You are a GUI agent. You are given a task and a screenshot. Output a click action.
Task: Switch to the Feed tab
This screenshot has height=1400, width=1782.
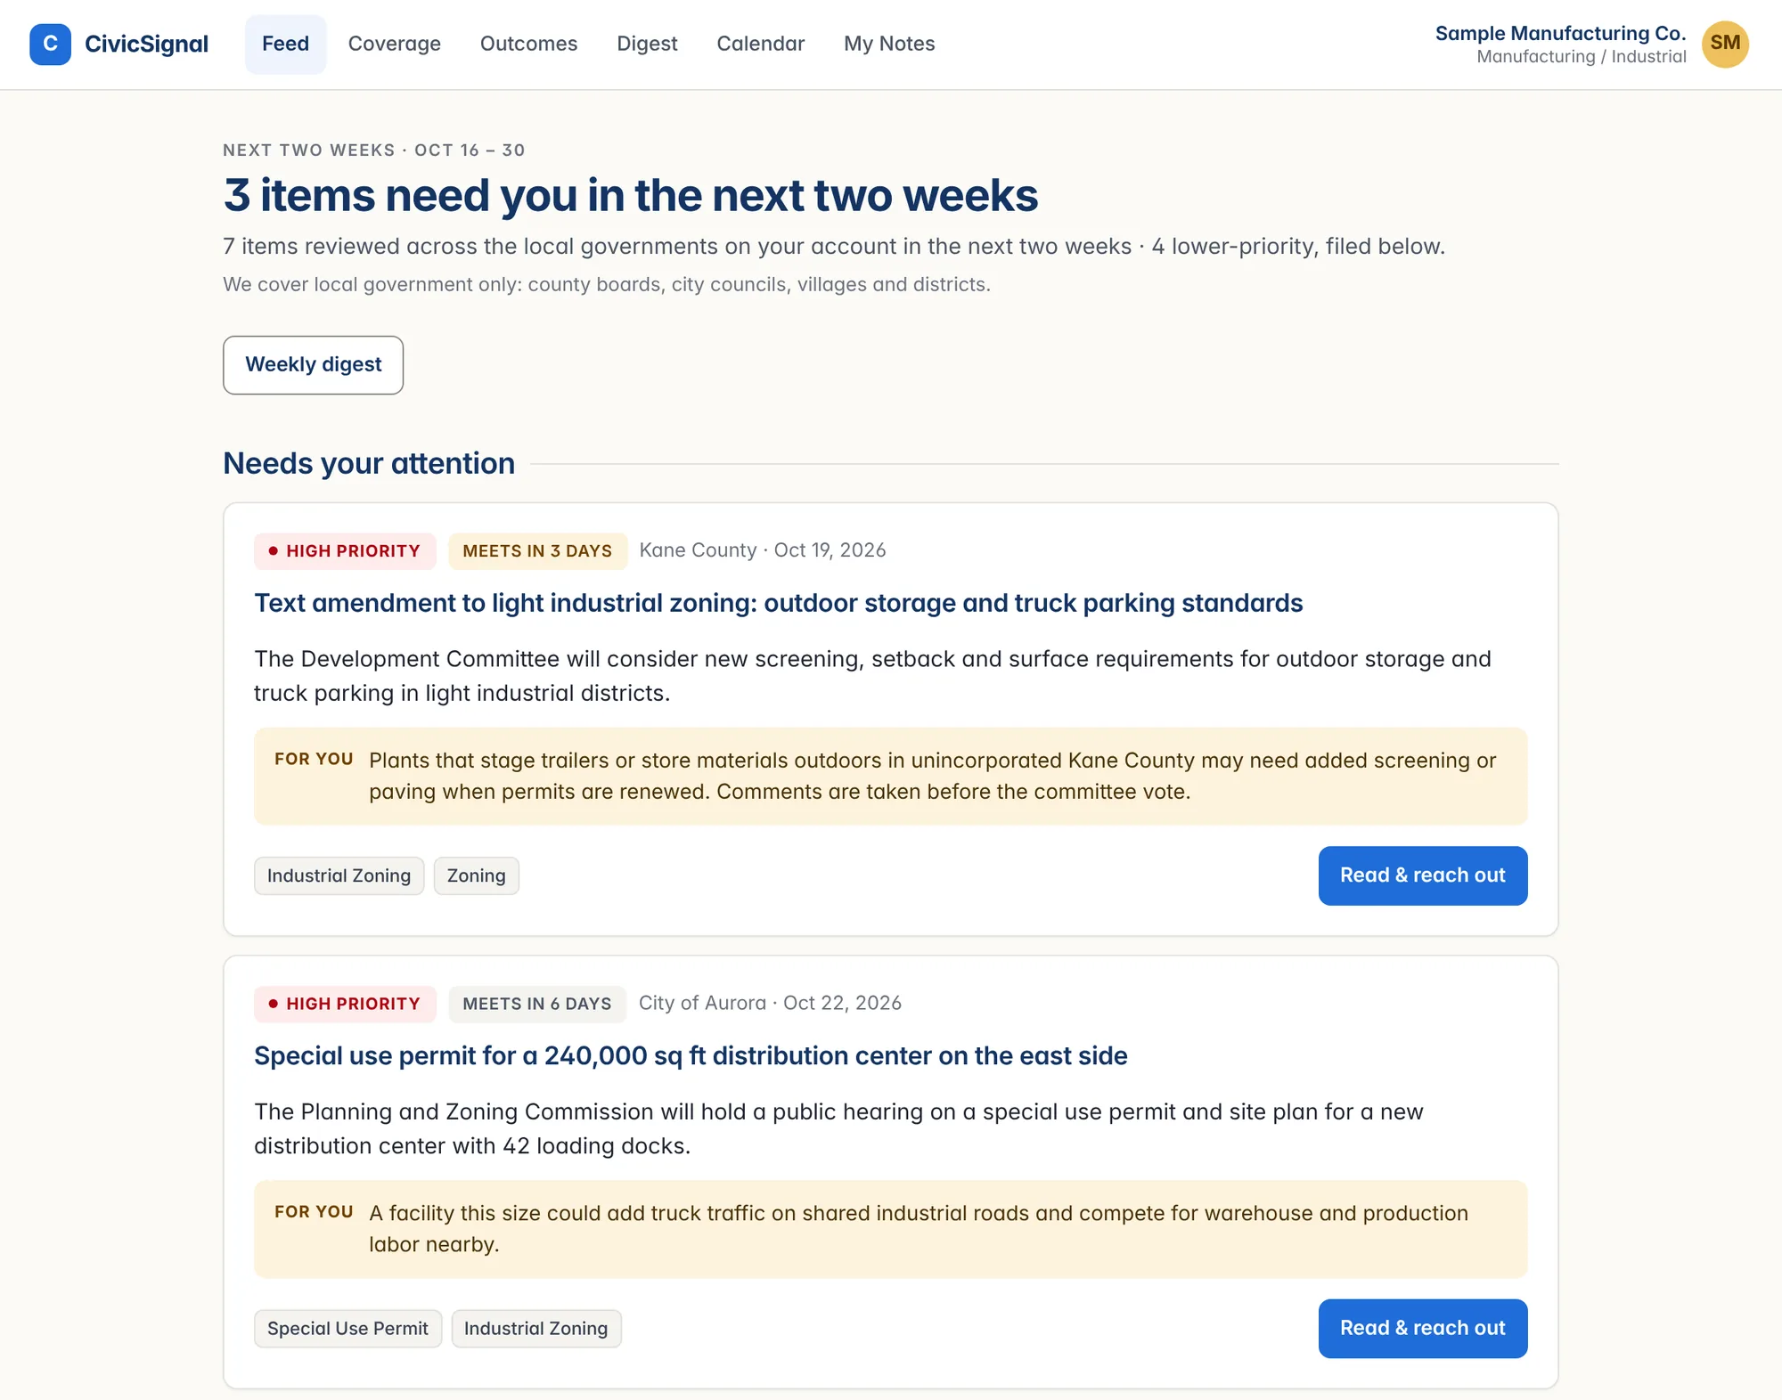[285, 44]
